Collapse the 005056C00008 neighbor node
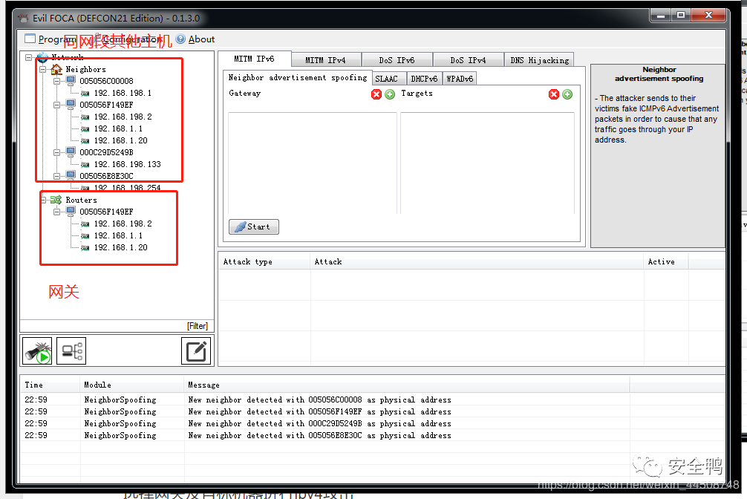This screenshot has height=499, width=747. 56,81
